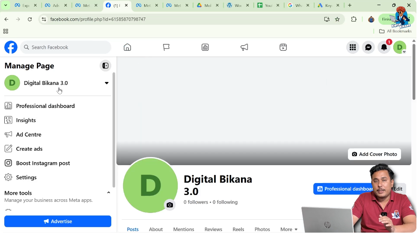Collapse the Manage Page sidebar icon
Image resolution: width=419 pixels, height=233 pixels.
pos(105,66)
